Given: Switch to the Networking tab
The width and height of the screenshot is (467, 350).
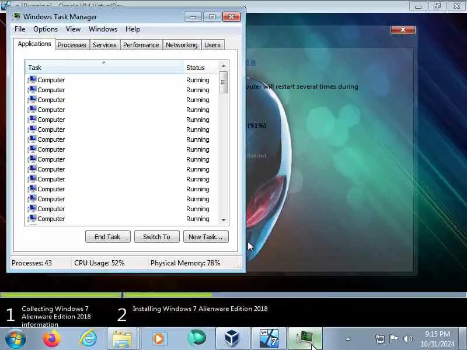Looking at the screenshot, I should pyautogui.click(x=182, y=45).
